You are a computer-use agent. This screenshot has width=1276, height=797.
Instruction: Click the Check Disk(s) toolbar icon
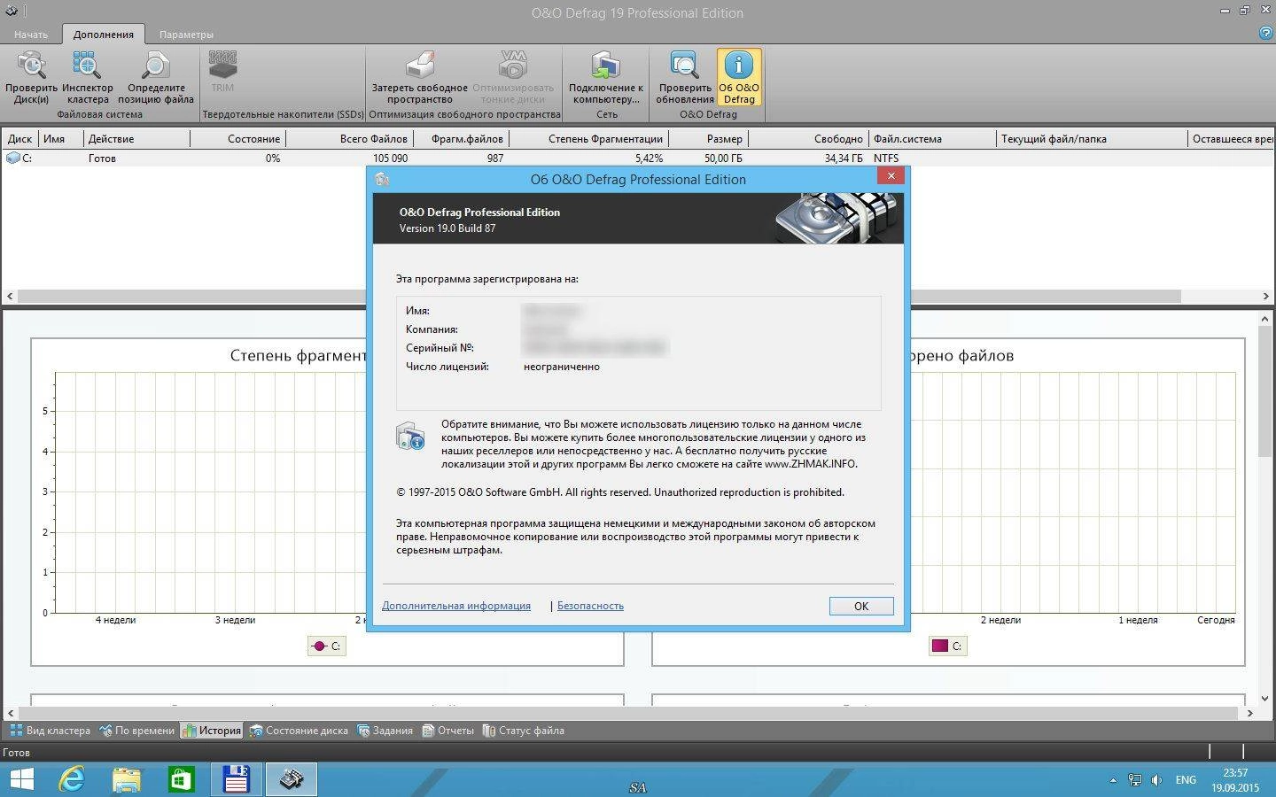31,77
